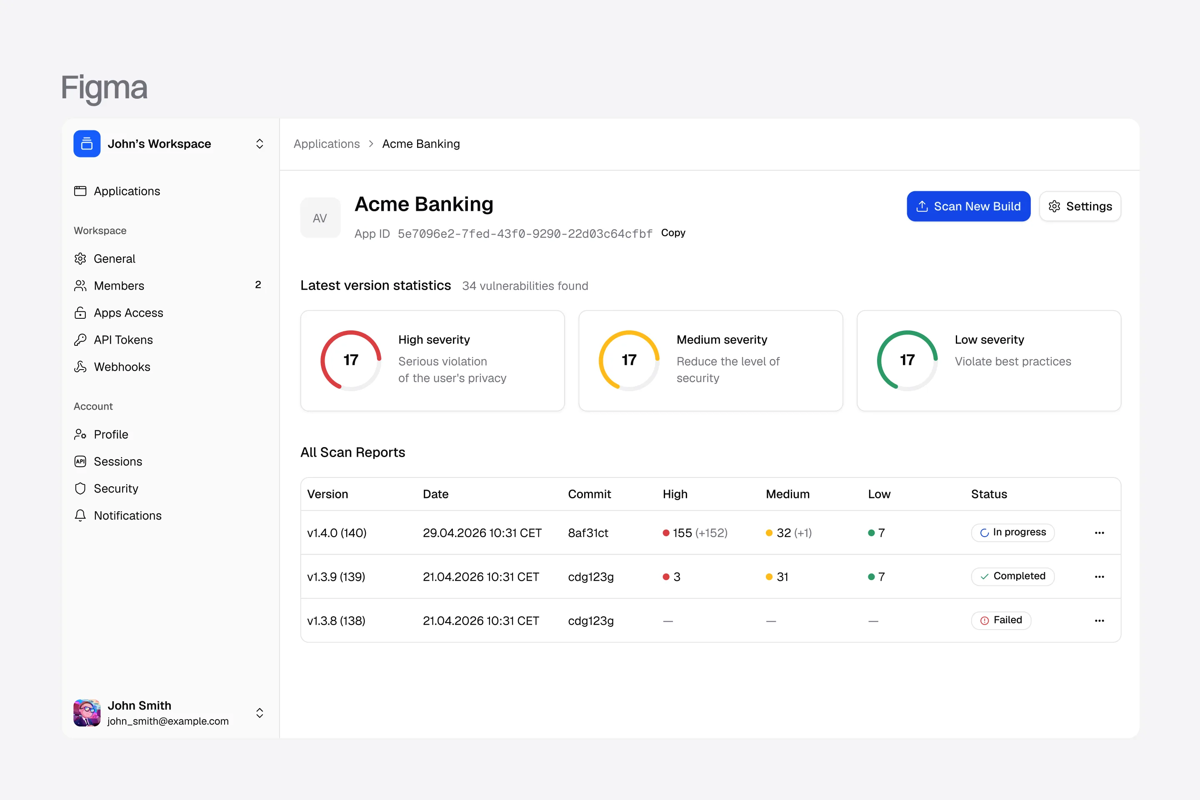The width and height of the screenshot is (1200, 800).
Task: Click commit 8af31ct cell
Action: (588, 532)
